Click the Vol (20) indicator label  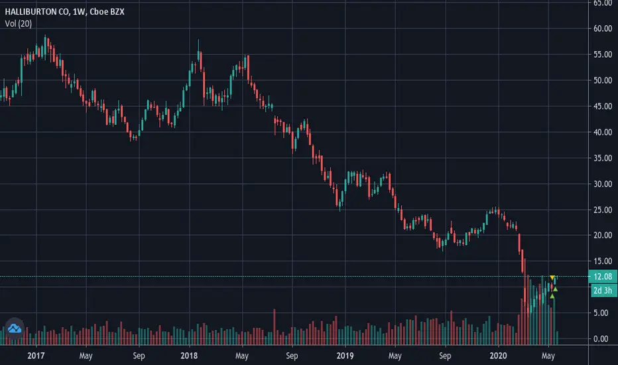19,24
